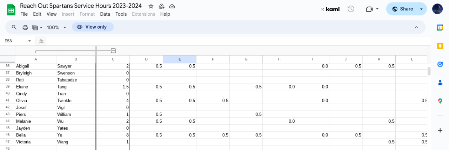The width and height of the screenshot is (449, 150).
Task: Open the Name box dropdown arrow
Action: pyautogui.click(x=29, y=41)
